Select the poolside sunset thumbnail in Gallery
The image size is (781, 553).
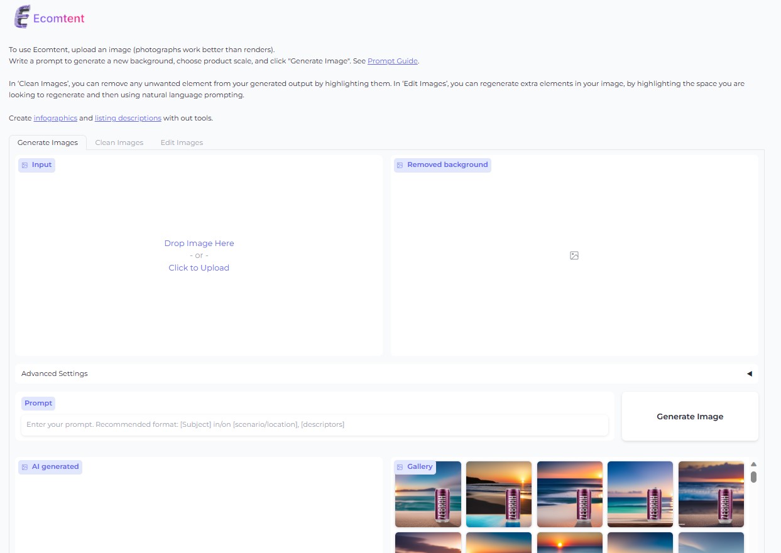point(498,494)
